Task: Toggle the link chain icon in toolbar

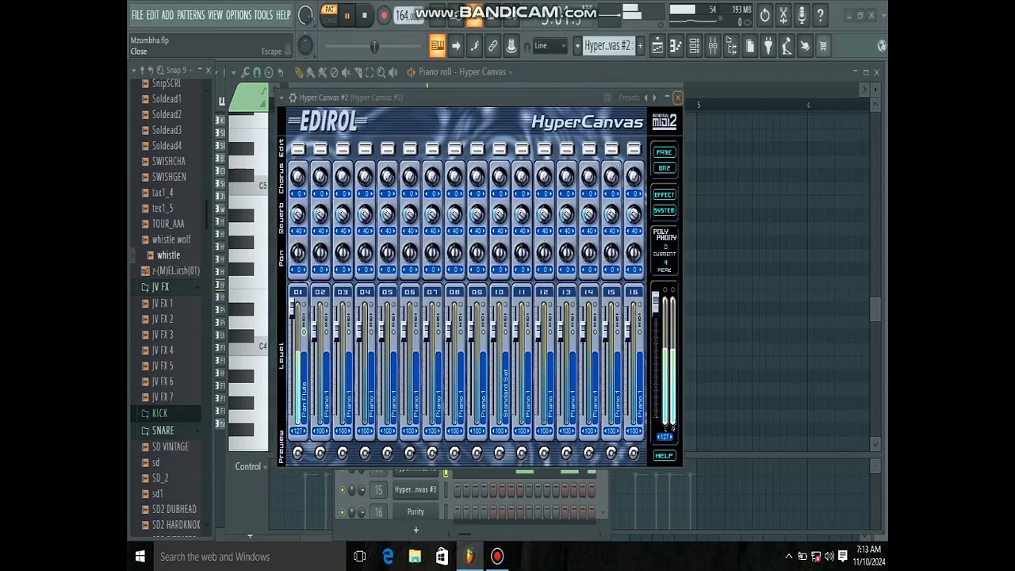Action: pos(492,47)
